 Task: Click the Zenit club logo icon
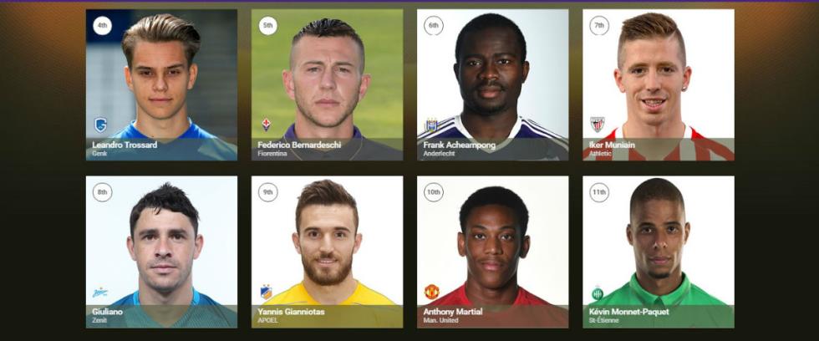click(x=100, y=293)
